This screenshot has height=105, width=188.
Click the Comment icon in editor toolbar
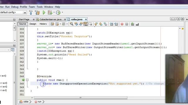pyautogui.click(x=132, y=24)
